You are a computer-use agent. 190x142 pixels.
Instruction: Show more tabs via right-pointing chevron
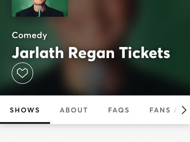click(184, 110)
